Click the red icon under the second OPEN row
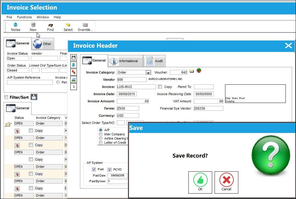 [17, 146]
